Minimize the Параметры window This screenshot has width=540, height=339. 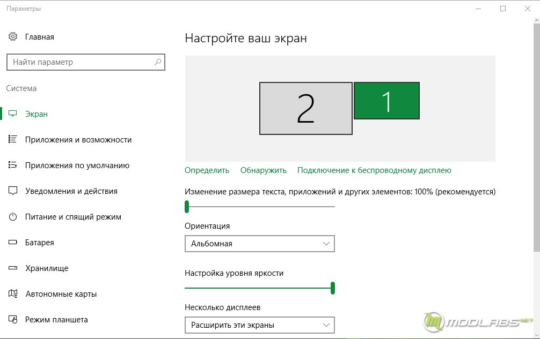pos(478,9)
